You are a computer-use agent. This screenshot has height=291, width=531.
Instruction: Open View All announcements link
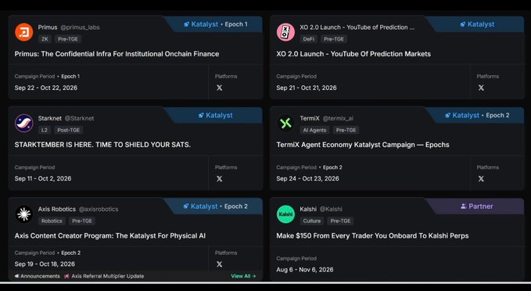(243, 276)
